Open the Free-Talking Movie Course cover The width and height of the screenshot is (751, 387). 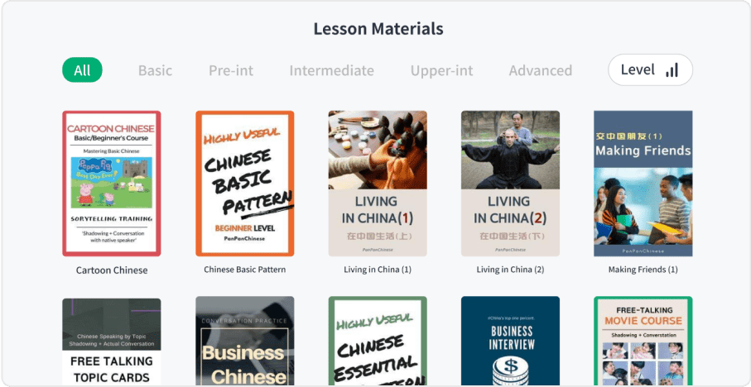643,341
